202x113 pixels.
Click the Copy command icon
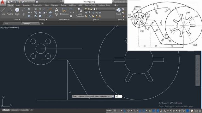point(36,13)
